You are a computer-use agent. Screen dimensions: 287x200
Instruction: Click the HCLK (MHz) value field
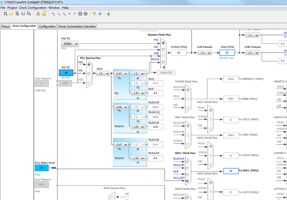(227, 53)
